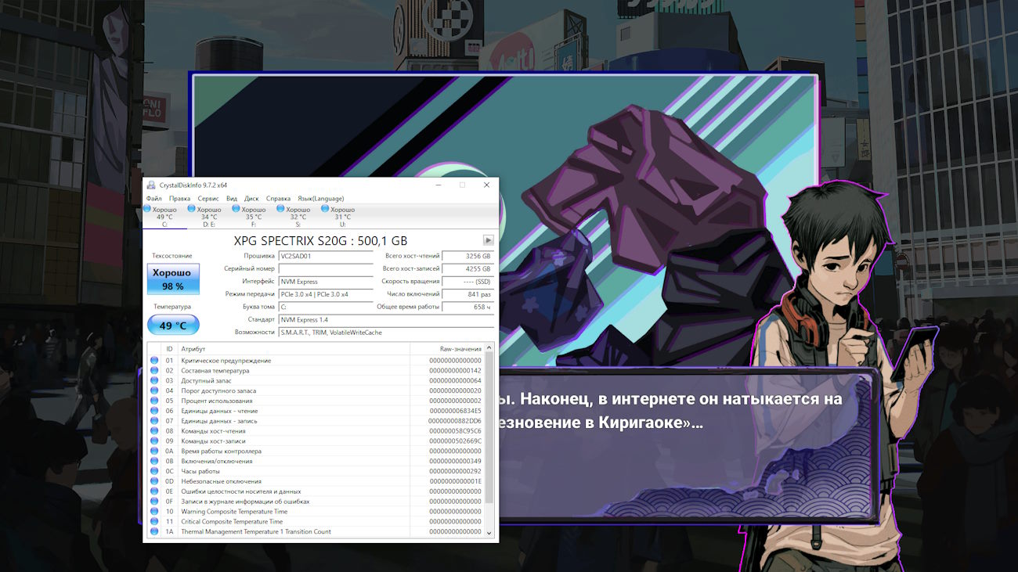1018x572 pixels.
Task: Click the status orb of attribute 06
Action: 154,411
